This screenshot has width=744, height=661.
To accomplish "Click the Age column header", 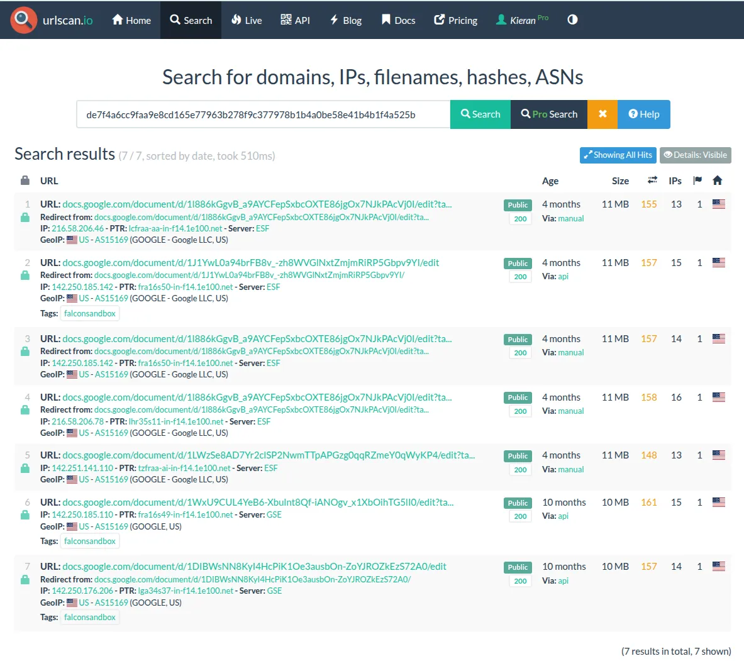I will click(550, 181).
